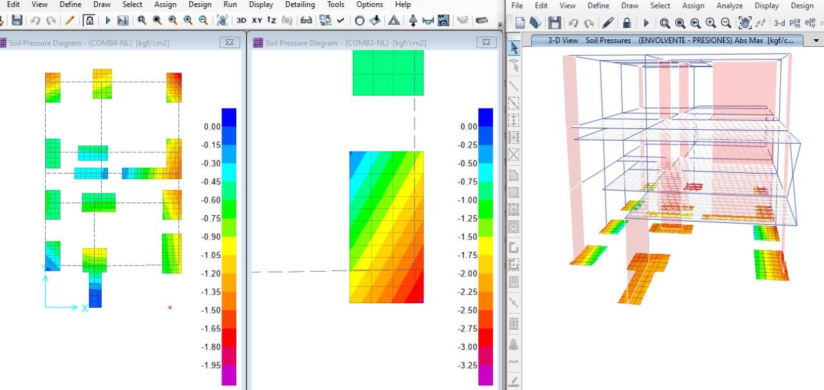Viewport: 824px width, 390px height.
Task: Click the New Model blank page icon
Action: coord(520,23)
